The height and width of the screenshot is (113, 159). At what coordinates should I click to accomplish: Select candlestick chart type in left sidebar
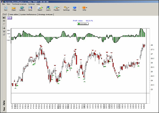[4, 18]
